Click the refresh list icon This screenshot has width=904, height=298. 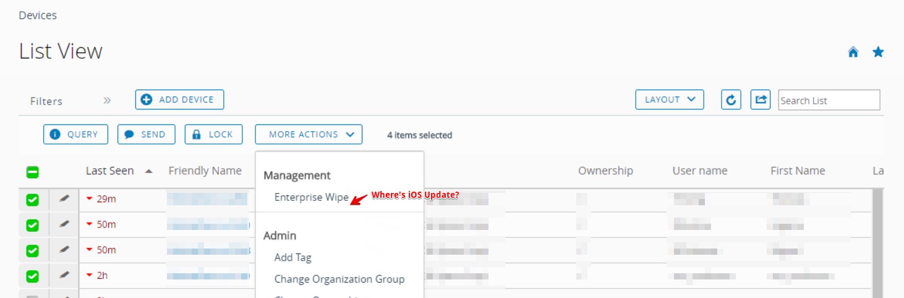point(731,100)
